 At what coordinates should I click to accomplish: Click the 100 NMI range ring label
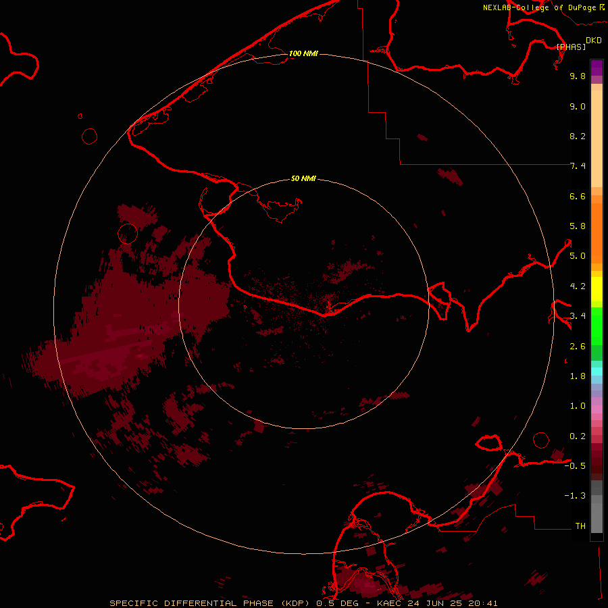303,53
